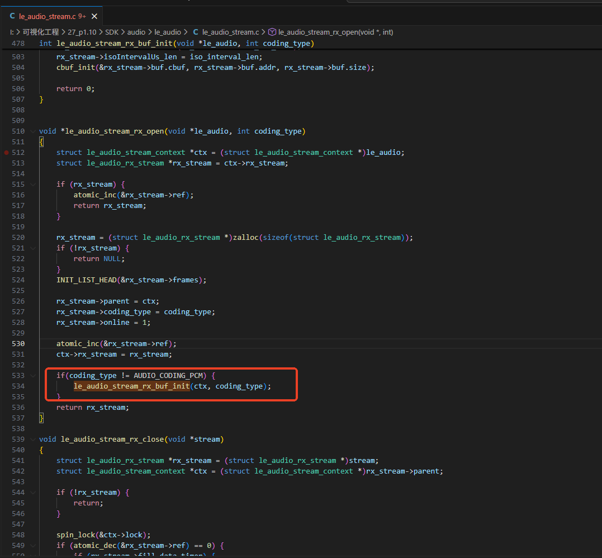
Task: Jump to sticky scroll line le_audio_stream_rx_buf_init
Action: pyautogui.click(x=177, y=44)
